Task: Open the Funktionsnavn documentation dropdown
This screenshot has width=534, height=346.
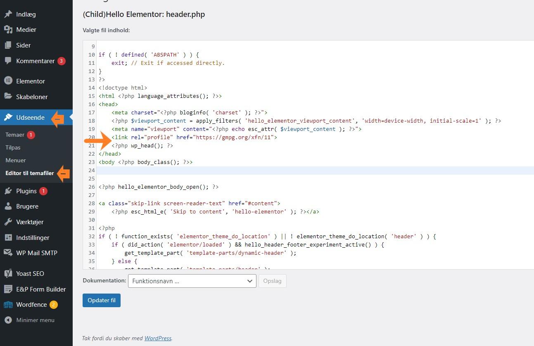Action: point(192,281)
